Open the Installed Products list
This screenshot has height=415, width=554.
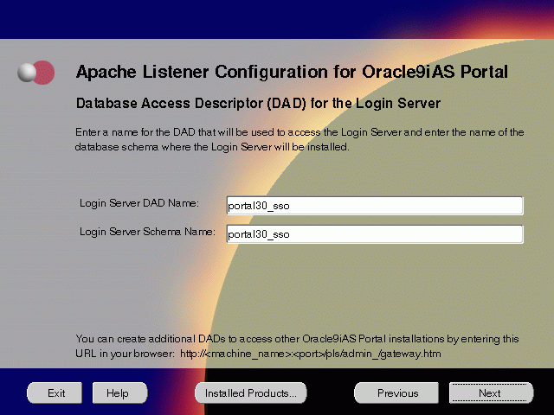click(x=251, y=393)
